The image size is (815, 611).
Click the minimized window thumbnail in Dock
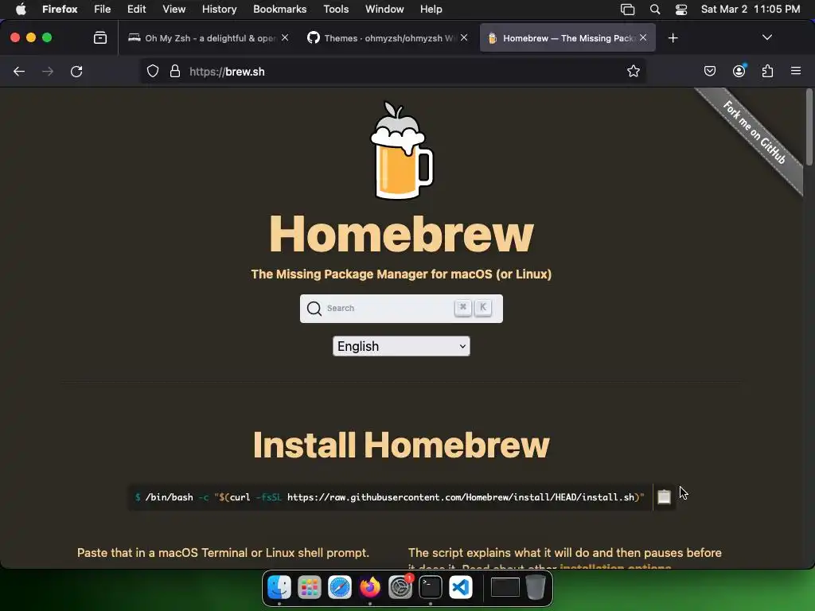[x=505, y=587]
